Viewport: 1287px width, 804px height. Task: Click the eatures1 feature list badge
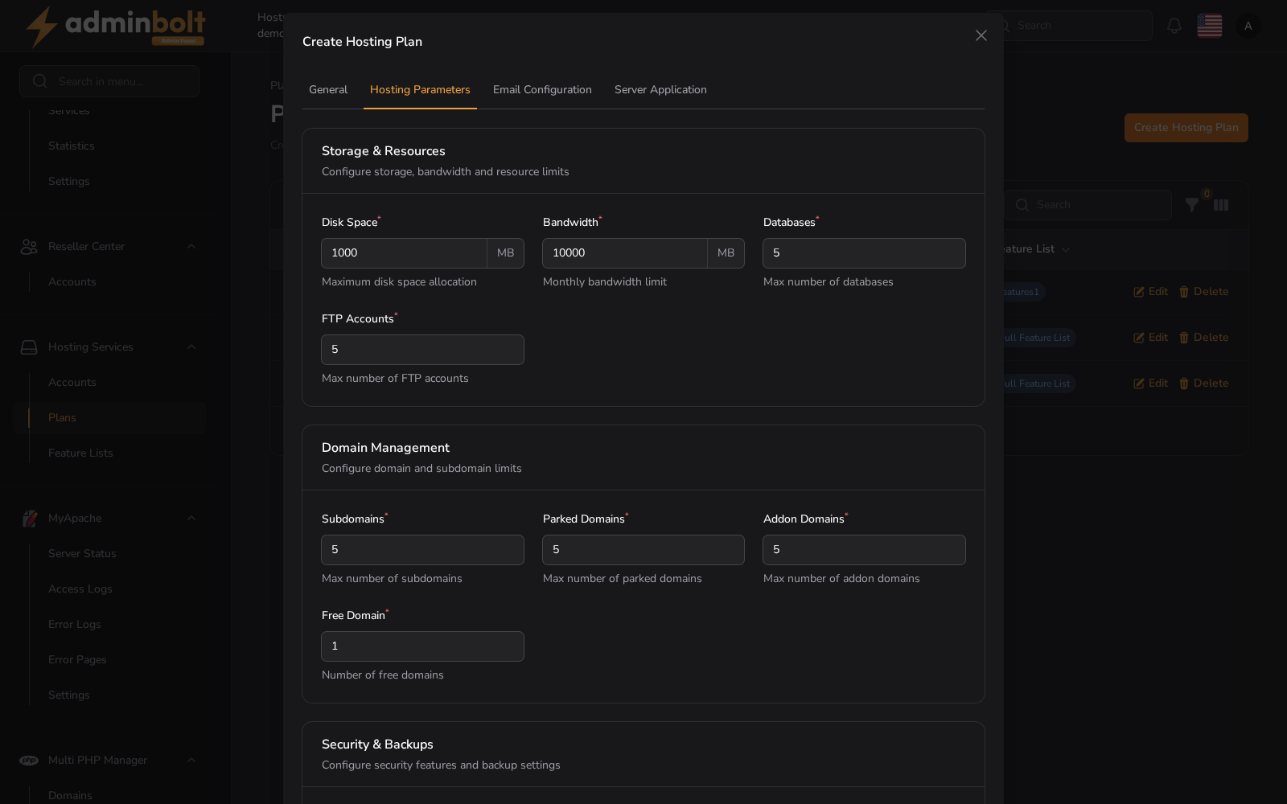click(x=1024, y=292)
